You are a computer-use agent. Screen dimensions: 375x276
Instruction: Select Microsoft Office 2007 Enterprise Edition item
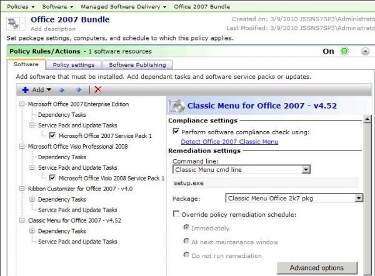pyautogui.click(x=79, y=104)
